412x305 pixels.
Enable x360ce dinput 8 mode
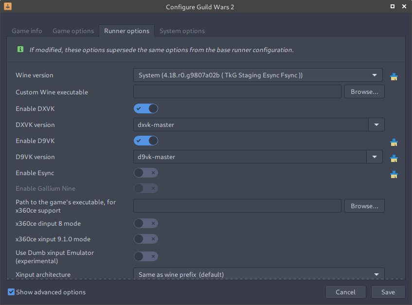145,223
